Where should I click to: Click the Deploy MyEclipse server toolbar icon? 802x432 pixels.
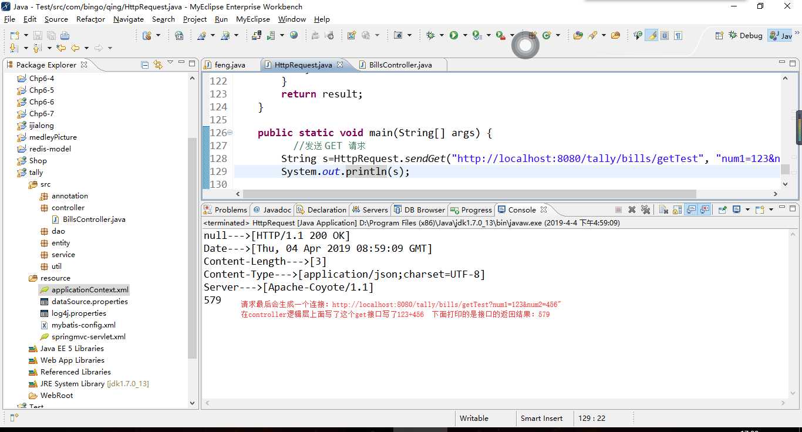pyautogui.click(x=256, y=35)
